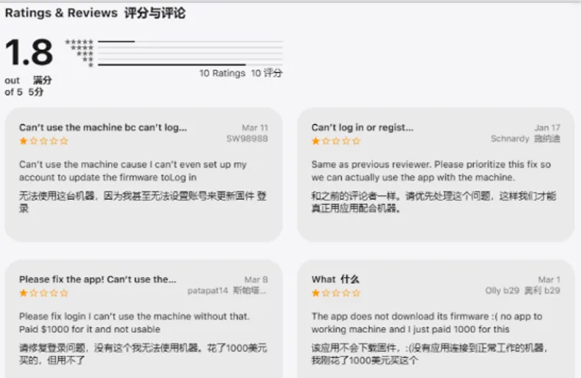
Task: Click the Mar 8 review date
Action: (x=256, y=279)
